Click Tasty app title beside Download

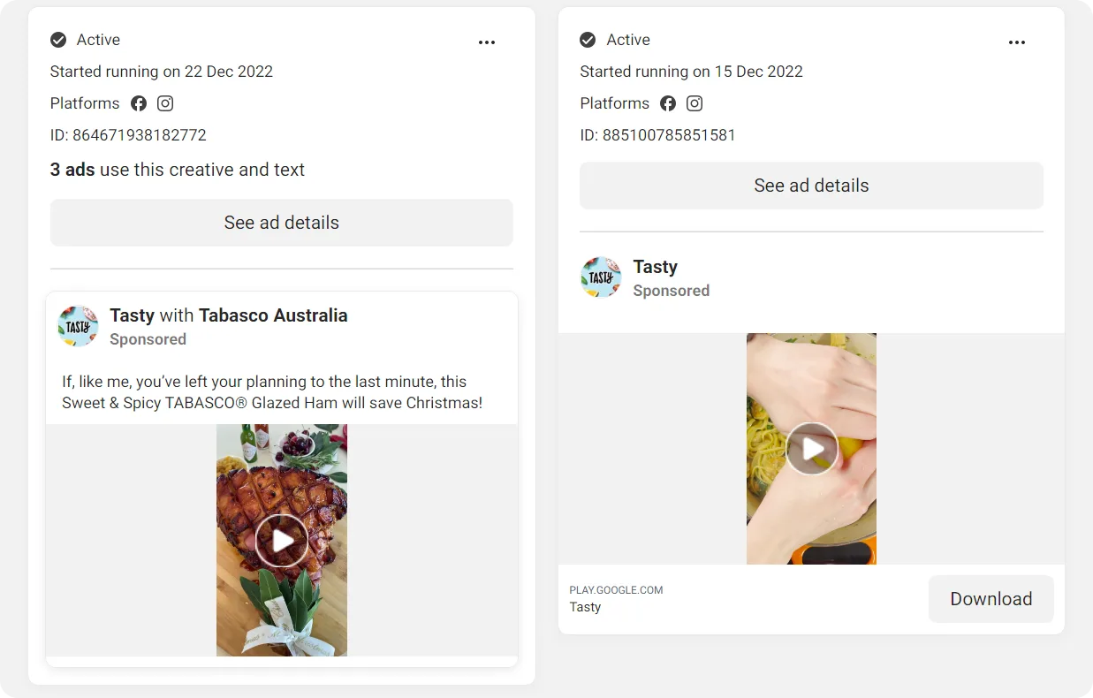coord(585,607)
